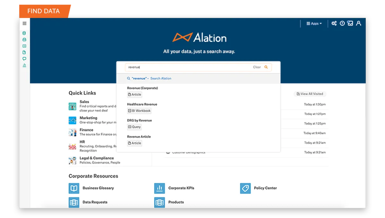Open the speech bubble conversations icon
Viewport: 385px width, 218px height.
(24, 59)
